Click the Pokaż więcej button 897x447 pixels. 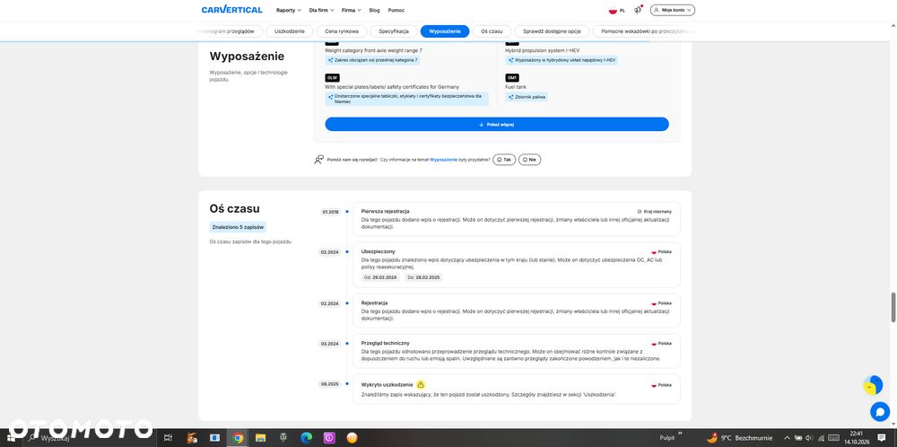pos(497,124)
